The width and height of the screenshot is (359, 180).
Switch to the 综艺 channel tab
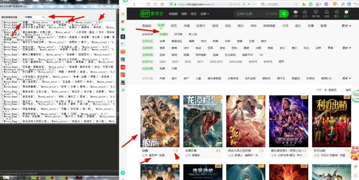point(174,26)
